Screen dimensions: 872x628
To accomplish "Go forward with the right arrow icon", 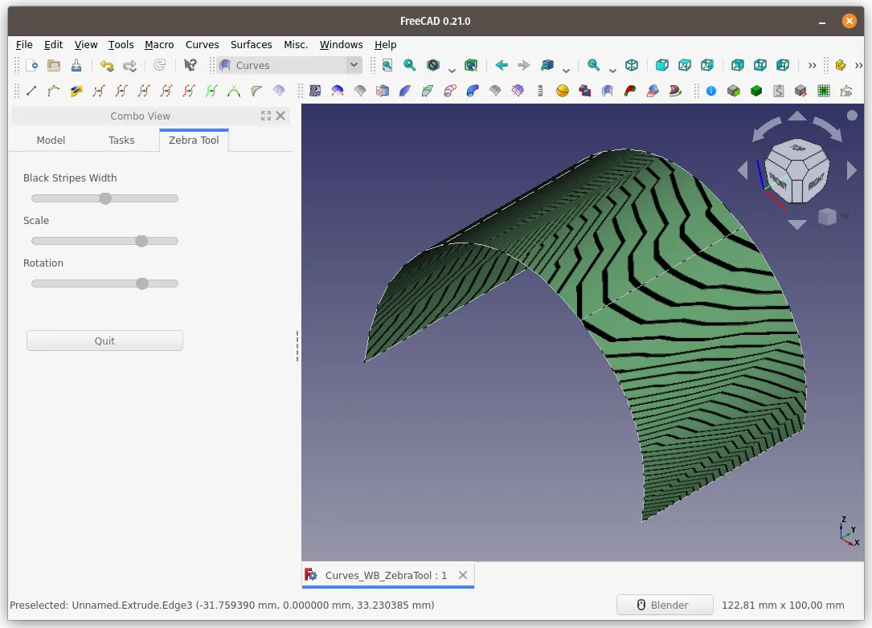I will point(524,66).
